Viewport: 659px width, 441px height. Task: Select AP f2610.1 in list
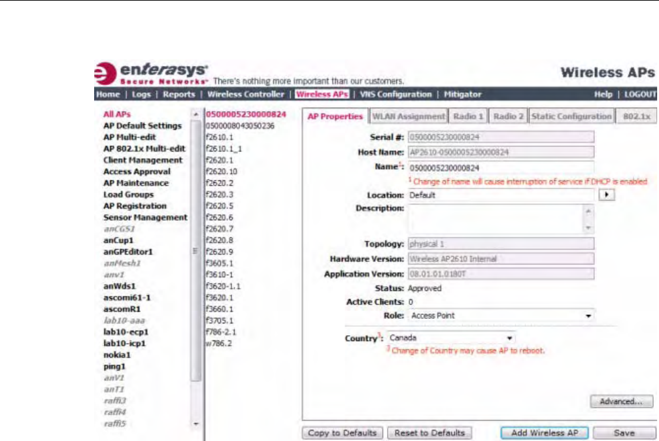coord(220,137)
